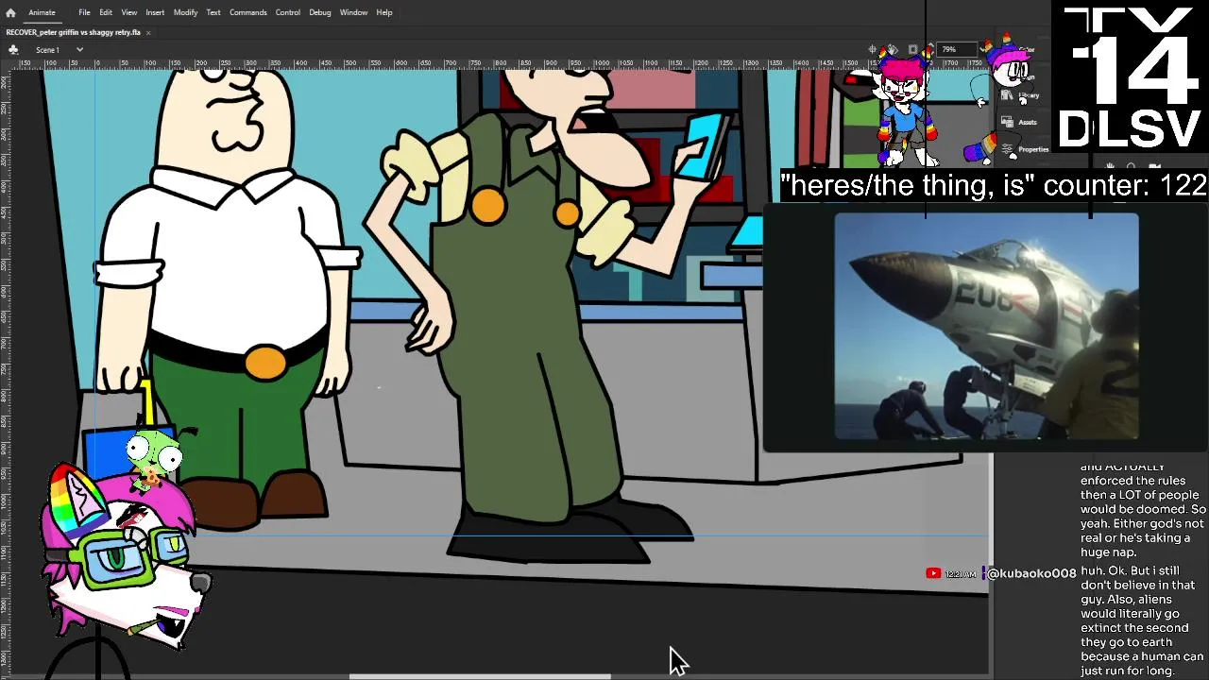Image resolution: width=1209 pixels, height=680 pixels.
Task: Open the Window menu
Action: [353, 12]
